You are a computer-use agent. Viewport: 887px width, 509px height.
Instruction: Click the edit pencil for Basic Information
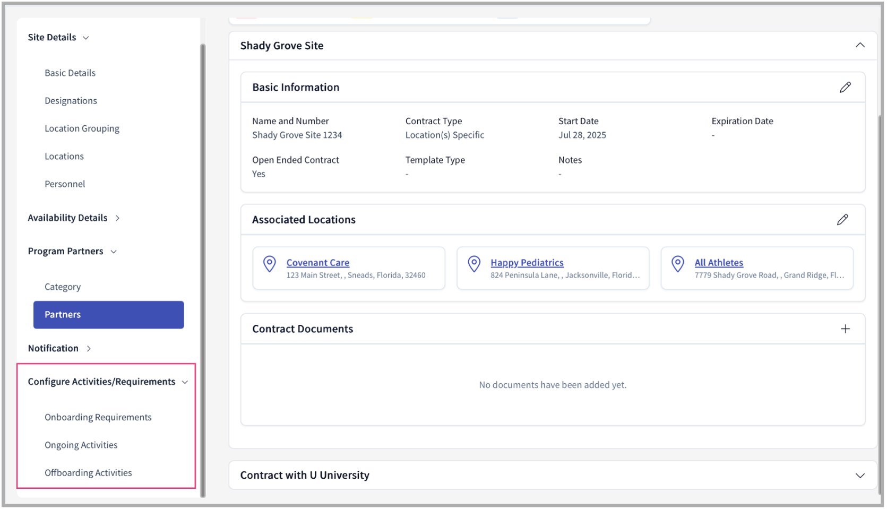[846, 87]
